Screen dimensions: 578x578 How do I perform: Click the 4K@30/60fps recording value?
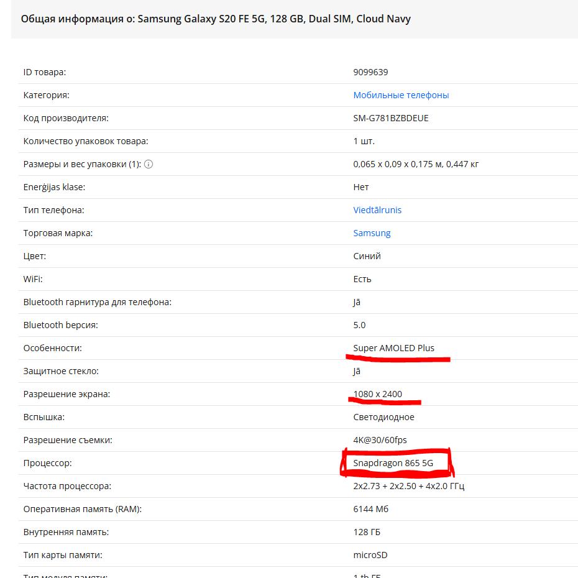(380, 440)
